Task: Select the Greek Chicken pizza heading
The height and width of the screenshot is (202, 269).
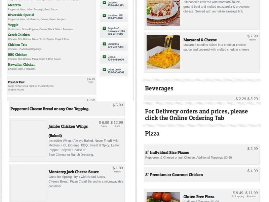Action: tap(19, 35)
